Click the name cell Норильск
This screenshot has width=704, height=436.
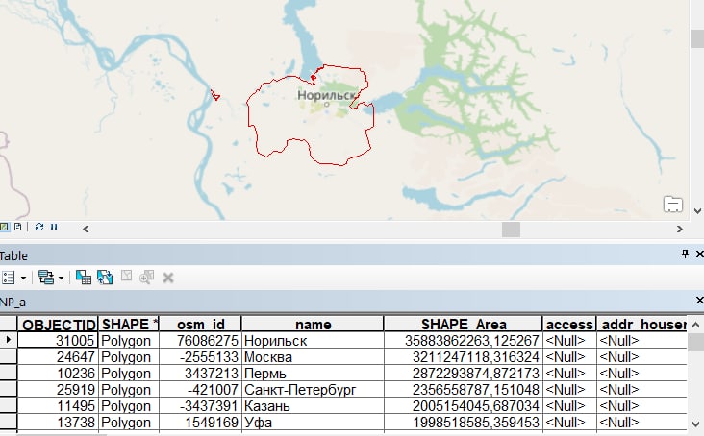click(x=313, y=341)
